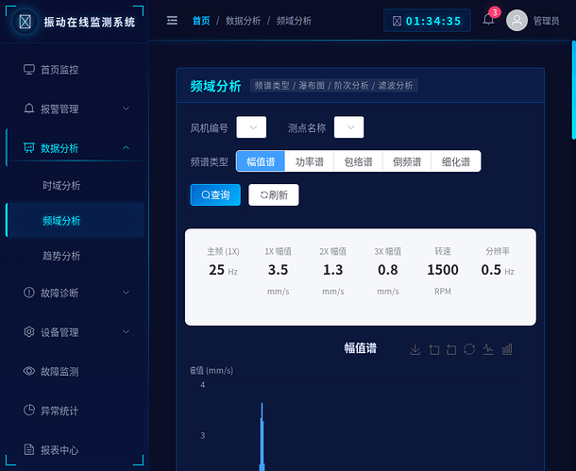Image resolution: width=576 pixels, height=471 pixels.
Task: Click the pie chart icon for 异常统计
Action: 29,410
